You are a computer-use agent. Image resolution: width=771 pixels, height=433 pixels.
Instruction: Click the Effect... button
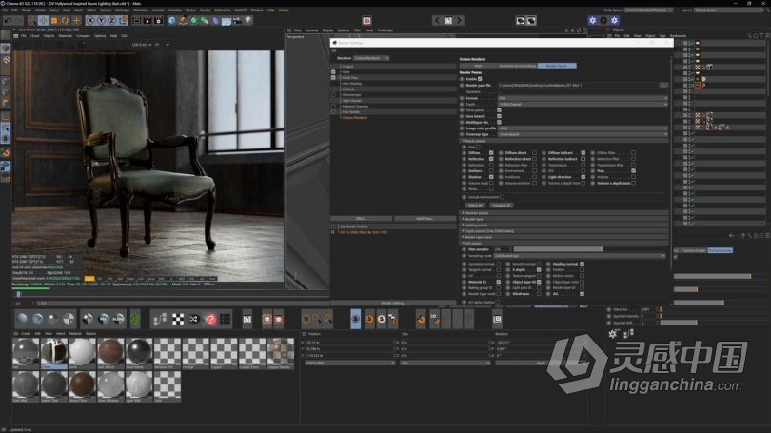361,218
